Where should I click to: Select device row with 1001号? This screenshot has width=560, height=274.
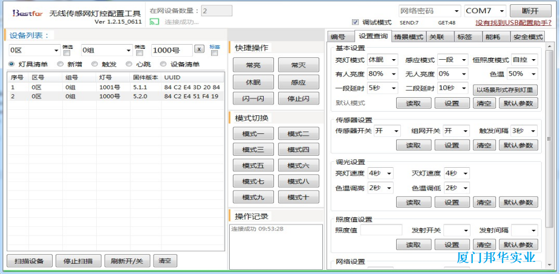click(116, 88)
